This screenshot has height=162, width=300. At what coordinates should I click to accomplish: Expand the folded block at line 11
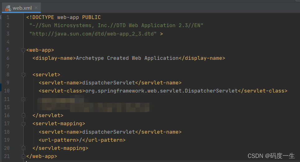[x=24, y=99]
